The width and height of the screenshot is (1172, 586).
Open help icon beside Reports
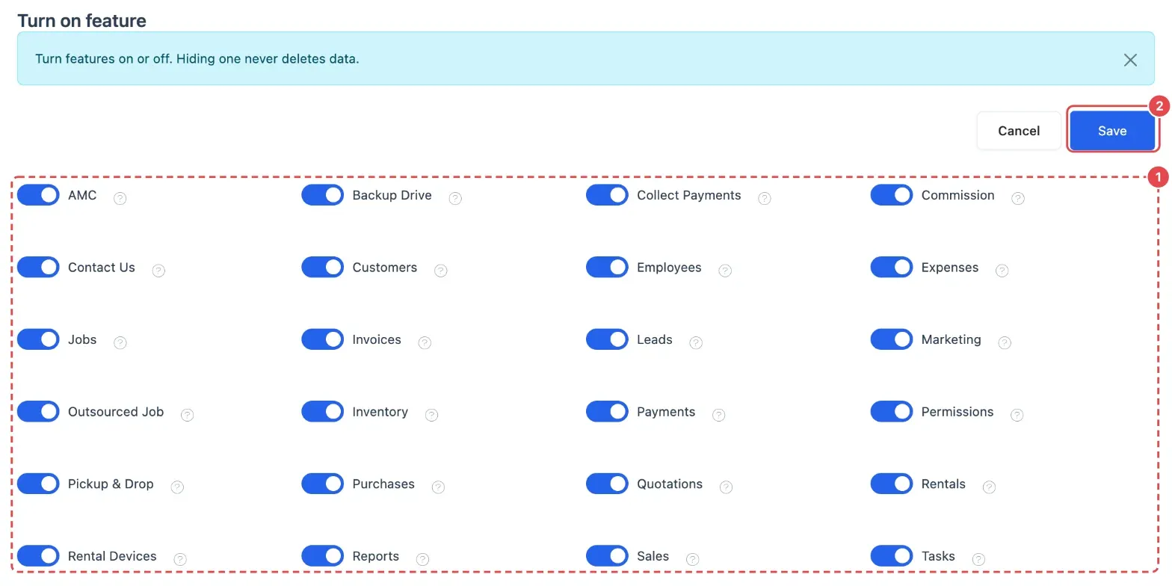tap(422, 559)
